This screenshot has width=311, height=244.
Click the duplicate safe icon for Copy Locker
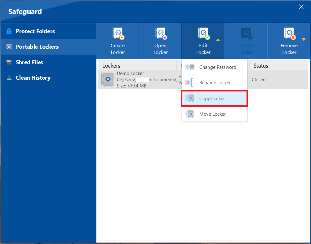pyautogui.click(x=190, y=98)
